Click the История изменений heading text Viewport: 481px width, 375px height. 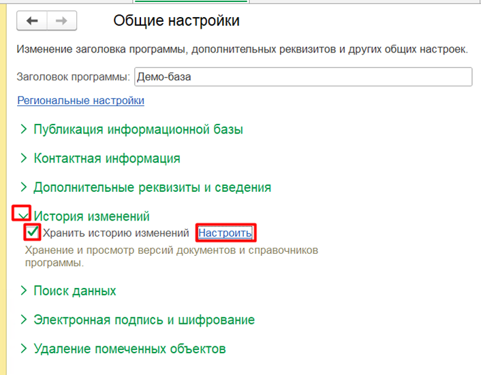pyautogui.click(x=92, y=216)
